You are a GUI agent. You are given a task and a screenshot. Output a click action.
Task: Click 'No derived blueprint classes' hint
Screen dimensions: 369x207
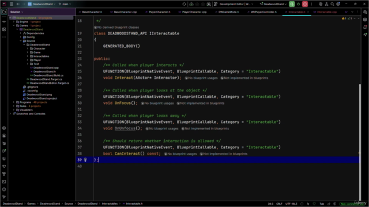[116, 28]
